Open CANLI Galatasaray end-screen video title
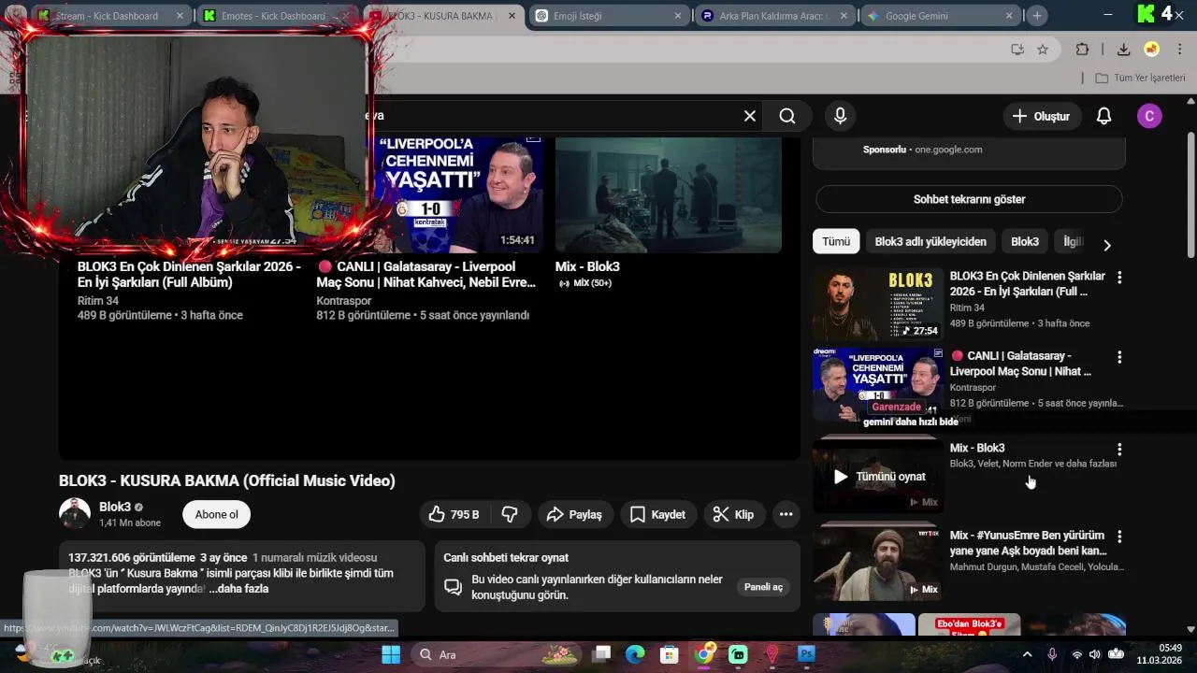The image size is (1197, 673). (426, 274)
